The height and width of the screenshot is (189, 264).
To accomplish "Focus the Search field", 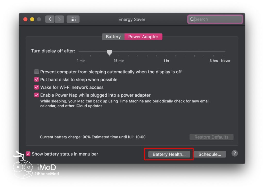I will 217,19.
